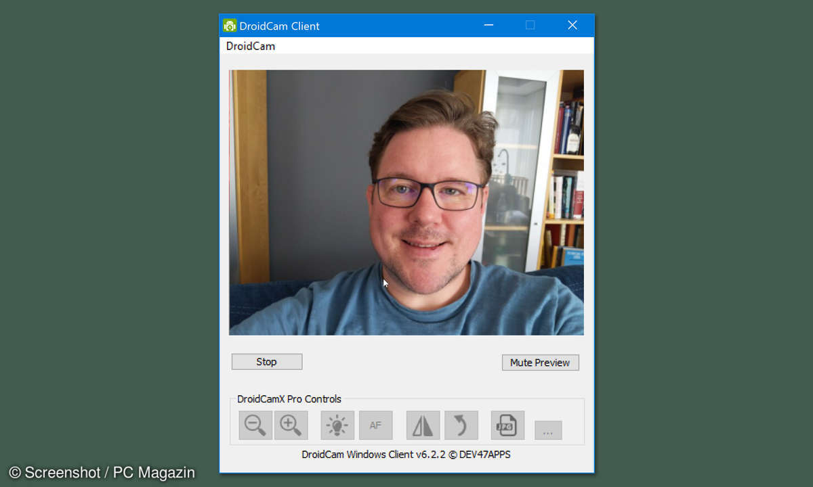
Task: Open the DroidCam menu
Action: tap(251, 46)
